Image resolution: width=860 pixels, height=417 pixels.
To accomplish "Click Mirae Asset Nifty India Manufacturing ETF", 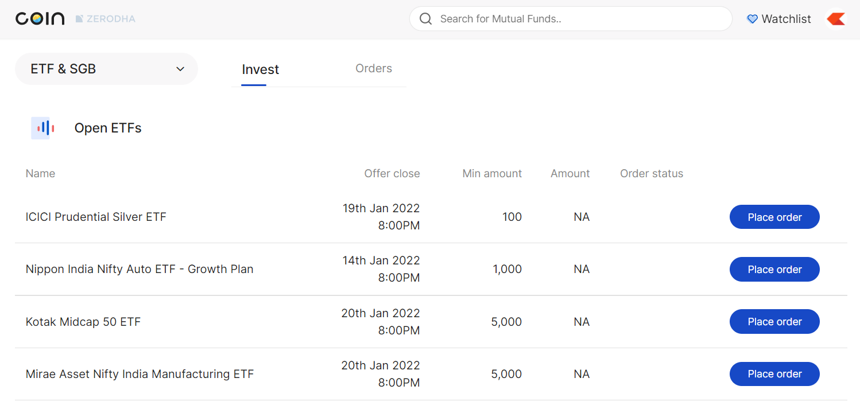I will (x=140, y=374).
